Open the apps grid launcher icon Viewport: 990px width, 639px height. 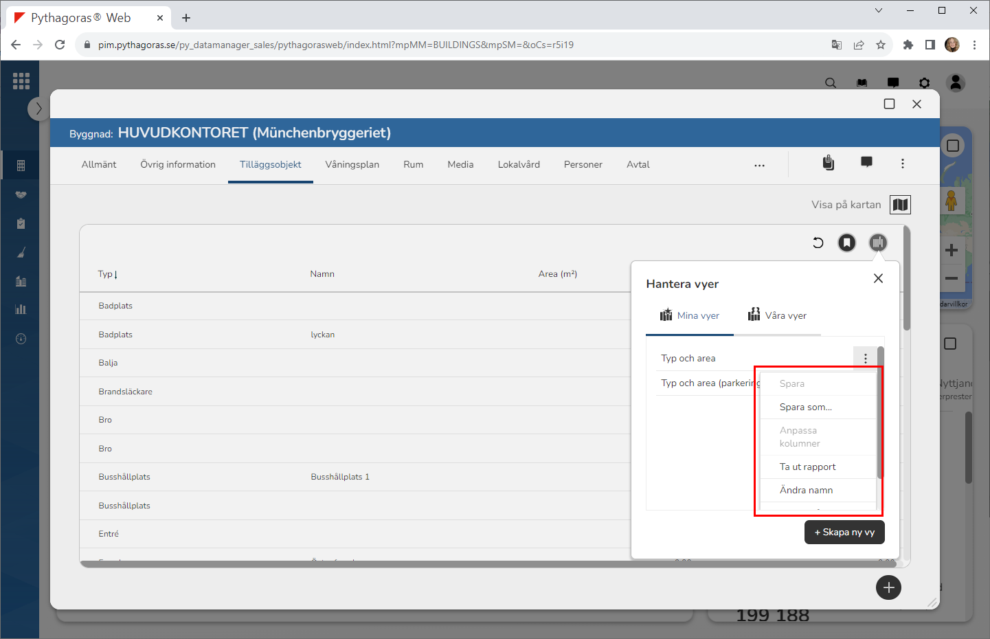(21, 81)
